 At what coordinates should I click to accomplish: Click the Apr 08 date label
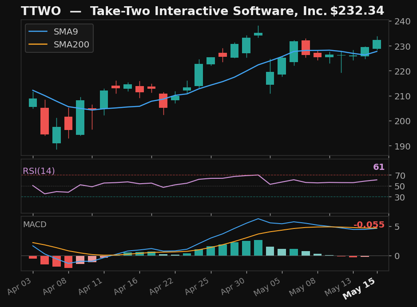click(55, 287)
